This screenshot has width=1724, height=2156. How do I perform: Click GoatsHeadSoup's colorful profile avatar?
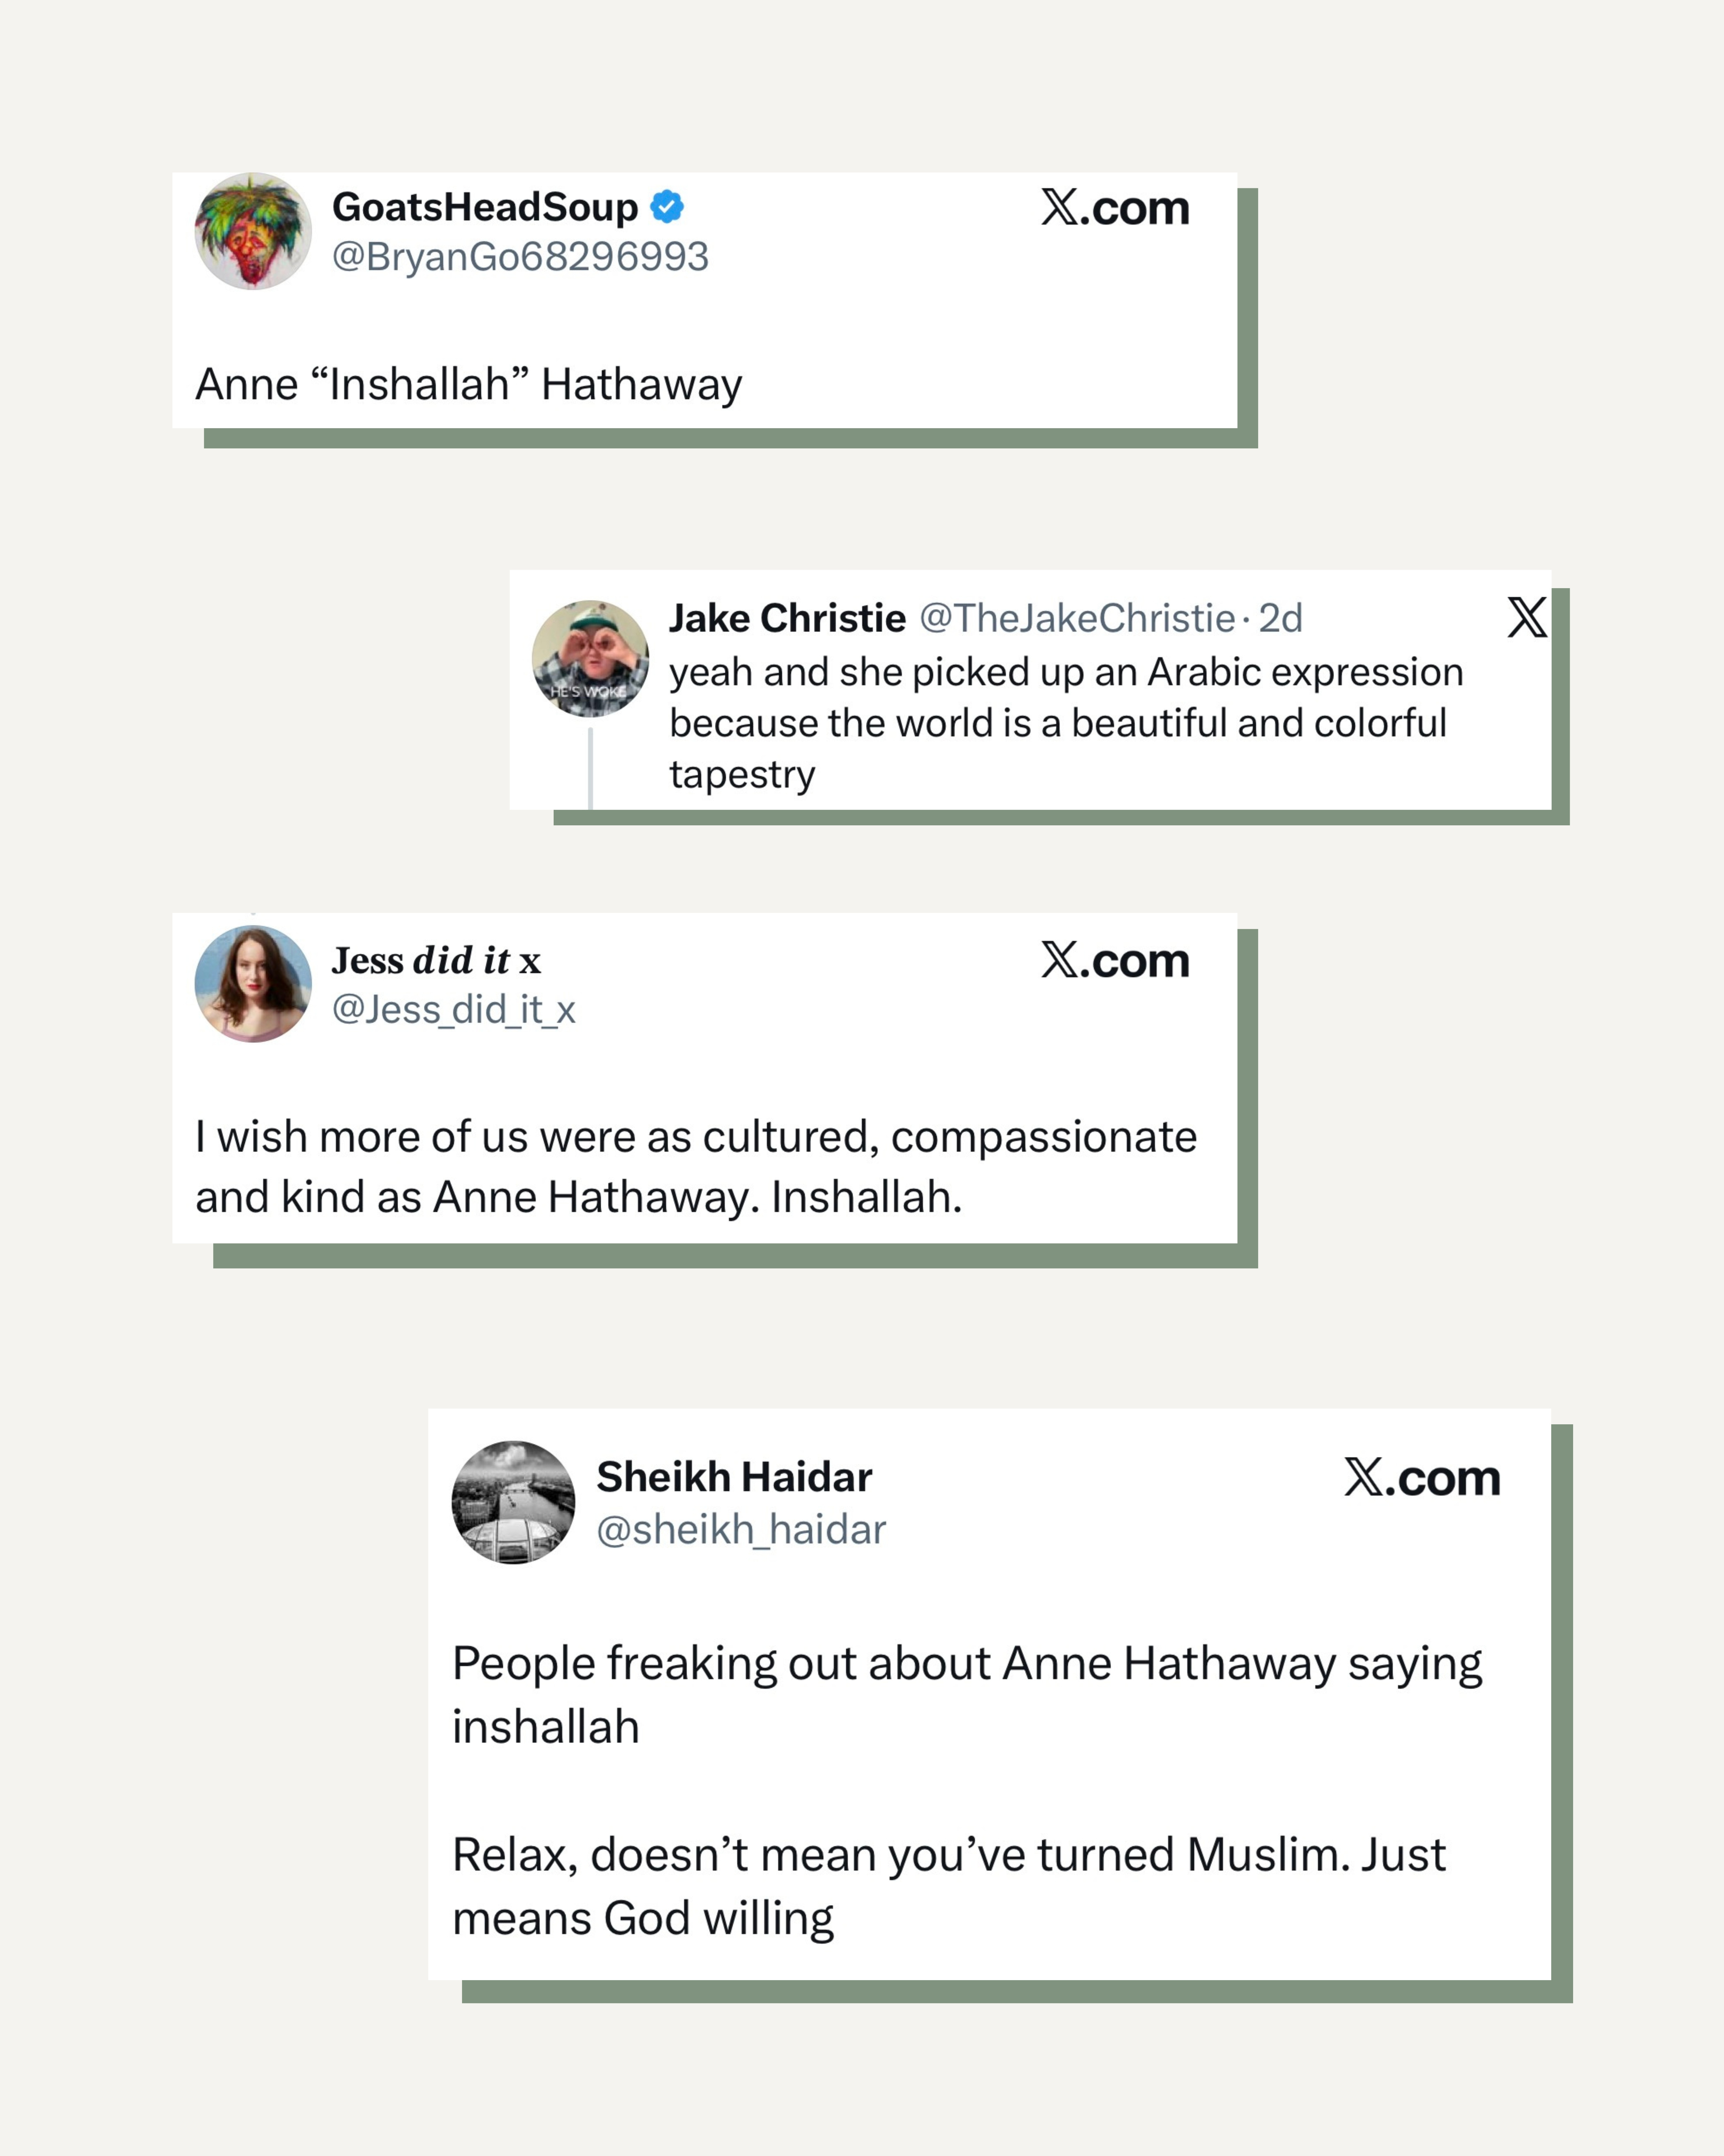[x=253, y=231]
